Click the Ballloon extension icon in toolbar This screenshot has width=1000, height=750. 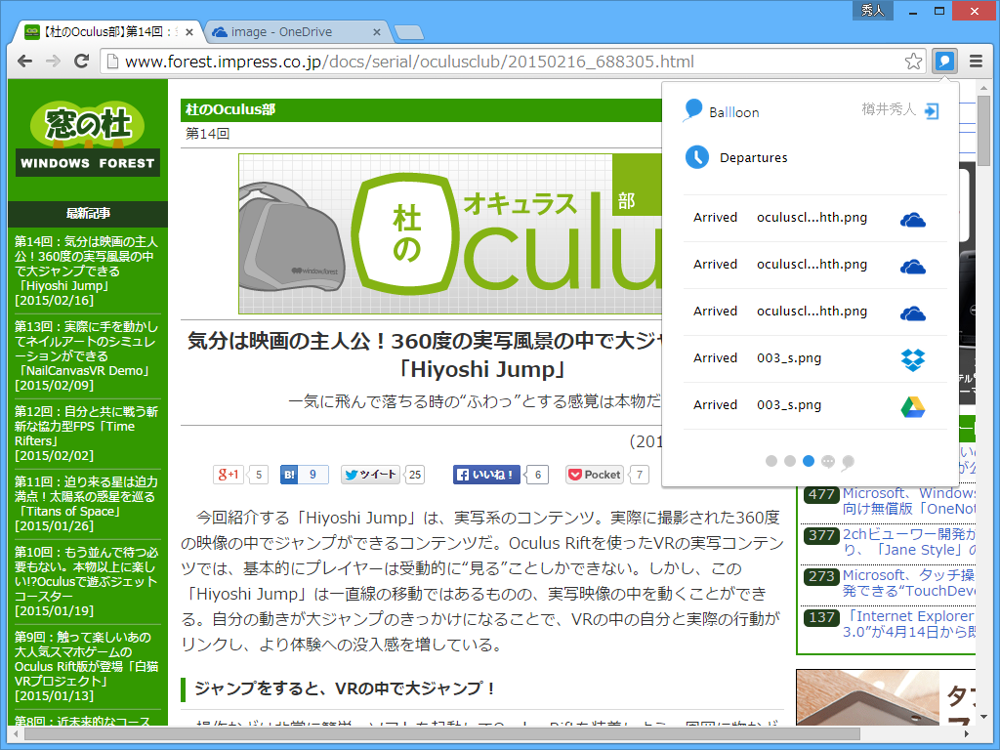point(944,62)
